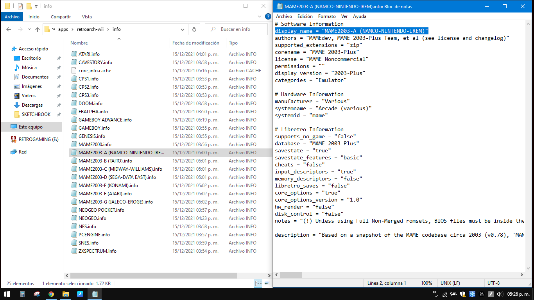This screenshot has width=534, height=300.
Task: Select Acceso rápido in navigation pane
Action: point(33,49)
